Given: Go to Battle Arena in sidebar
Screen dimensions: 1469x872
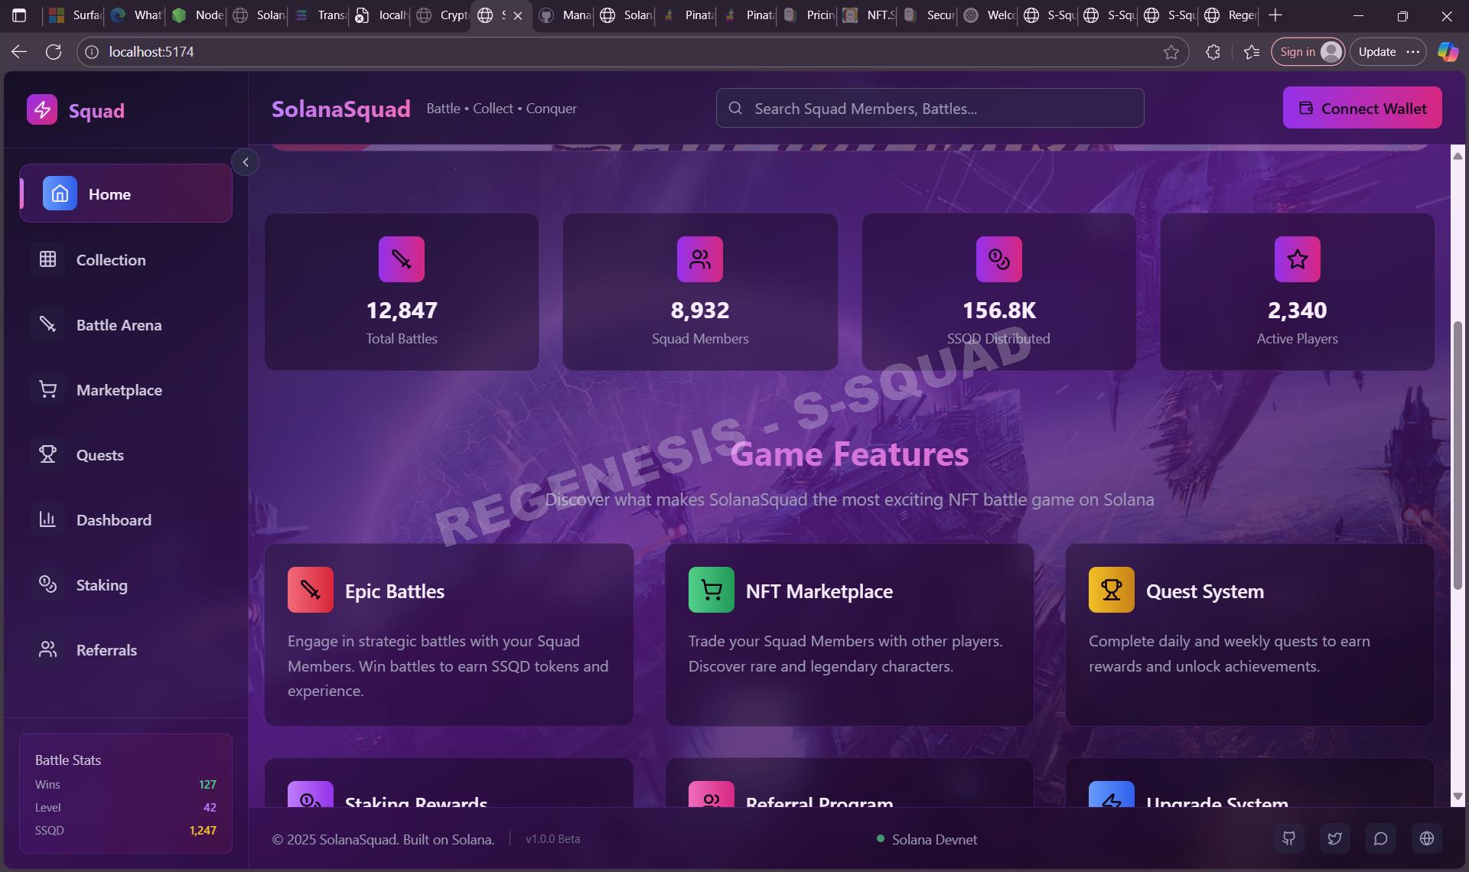Looking at the screenshot, I should [x=125, y=324].
